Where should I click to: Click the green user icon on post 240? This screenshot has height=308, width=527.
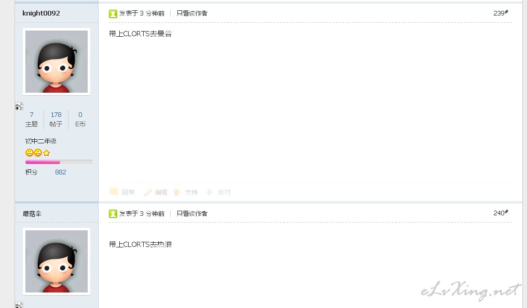[x=113, y=214]
